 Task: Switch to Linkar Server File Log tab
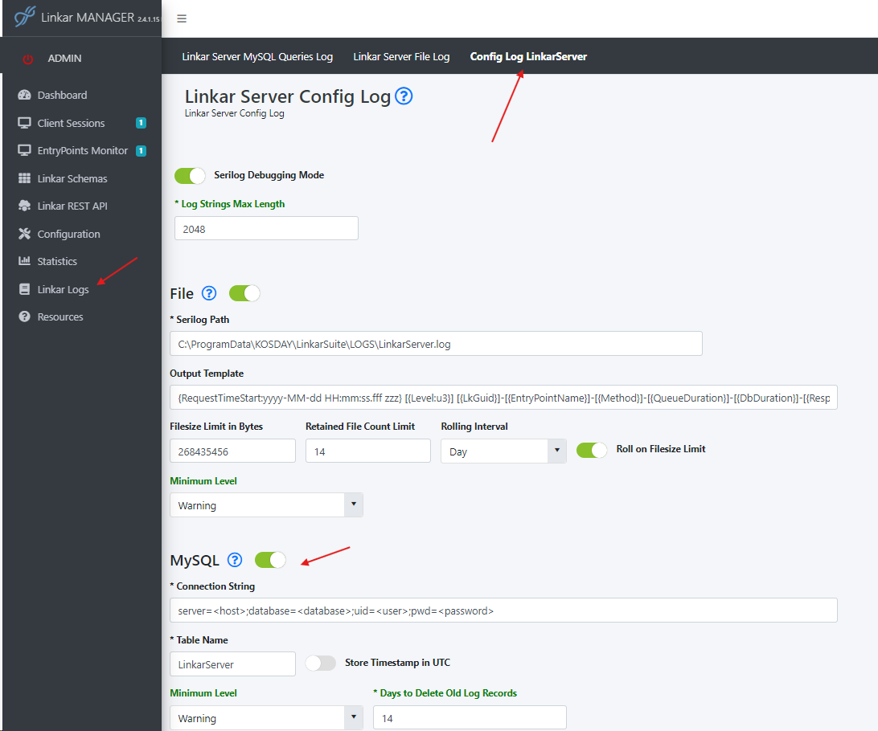(401, 57)
